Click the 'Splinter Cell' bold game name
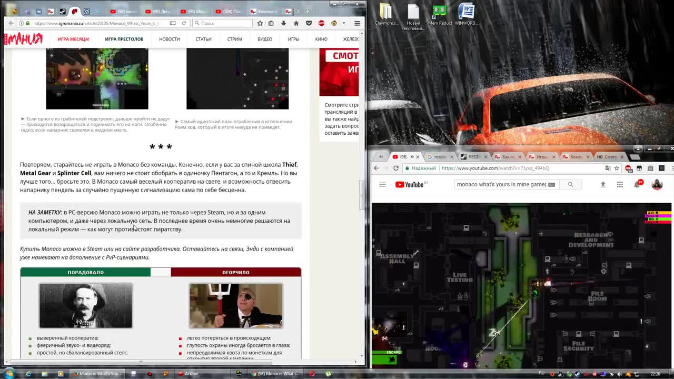Image resolution: width=674 pixels, height=379 pixels. [74, 173]
